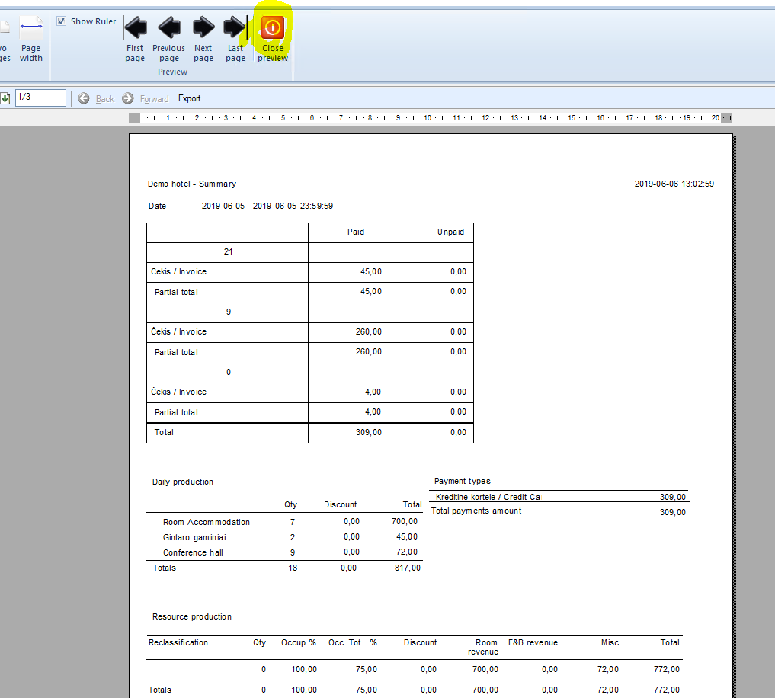The image size is (775, 698).
Task: Select the Gintaro gaminiai row label
Action: point(195,537)
